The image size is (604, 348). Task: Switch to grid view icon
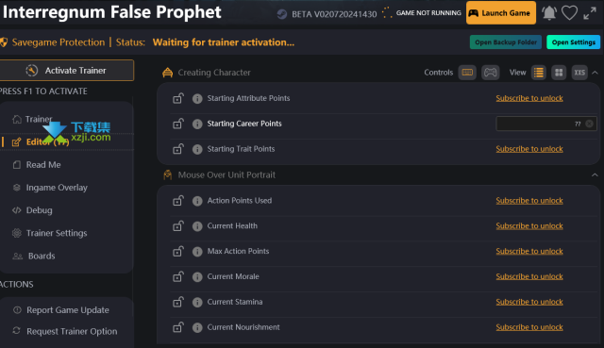coord(559,73)
